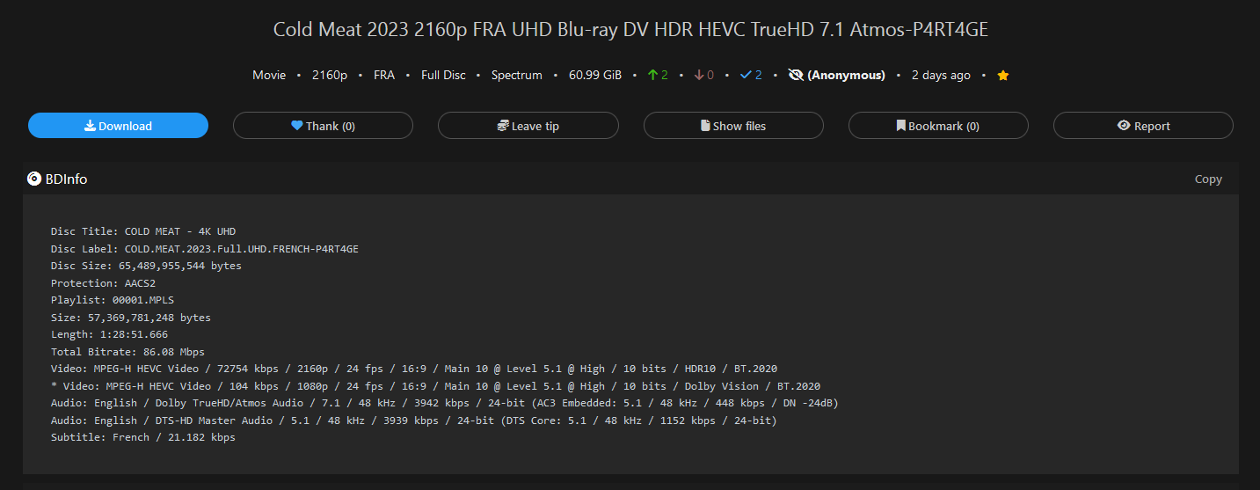Viewport: 1260px width, 490px height.
Task: Click the bookmark ribbon icon
Action: pyautogui.click(x=901, y=126)
